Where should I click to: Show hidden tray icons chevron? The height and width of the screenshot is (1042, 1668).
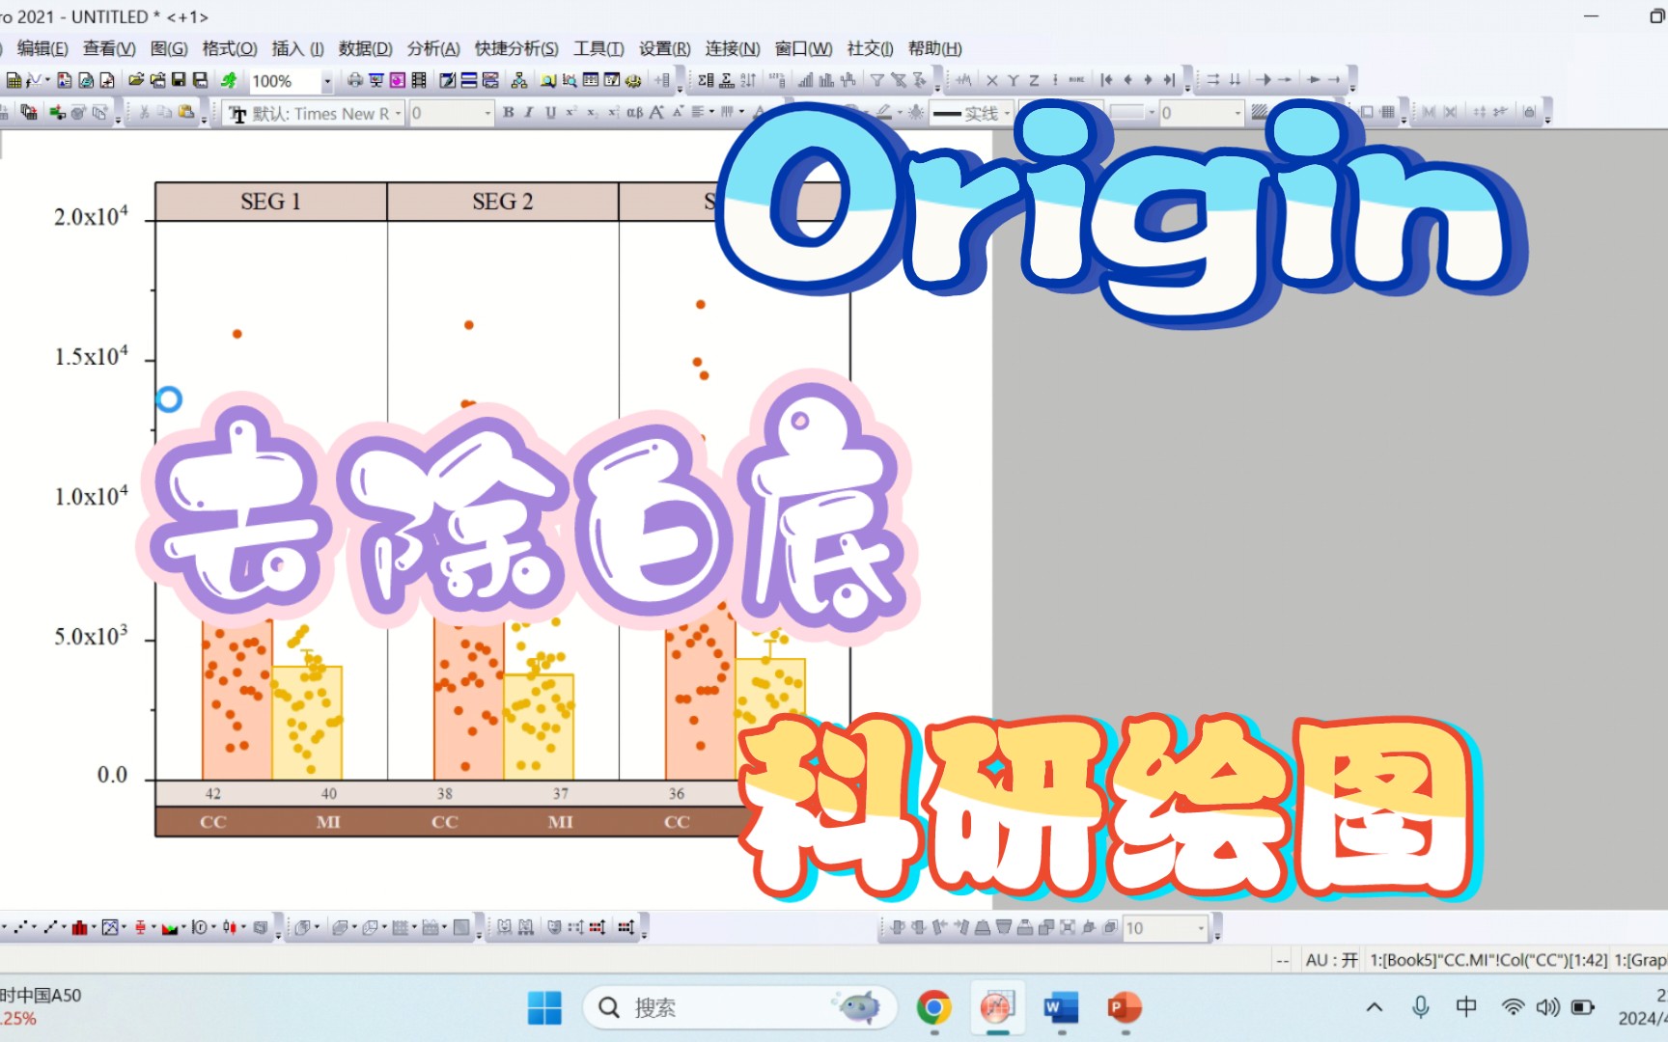click(x=1375, y=1007)
